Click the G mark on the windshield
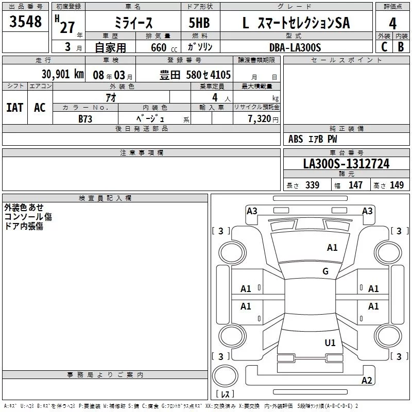This screenshot has width=412, height=412. pos(325,271)
